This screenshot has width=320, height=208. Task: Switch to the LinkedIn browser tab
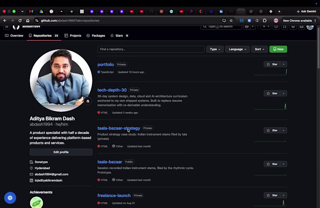221,12
